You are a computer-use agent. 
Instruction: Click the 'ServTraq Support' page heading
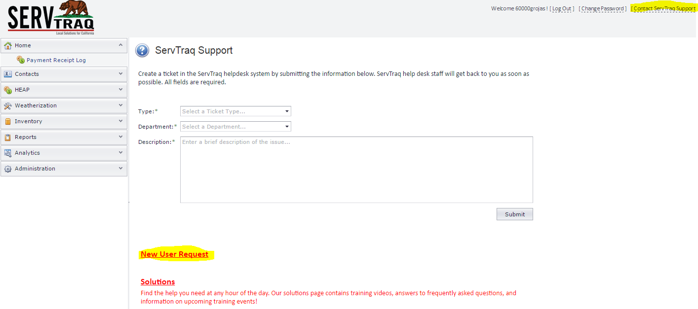tap(194, 50)
